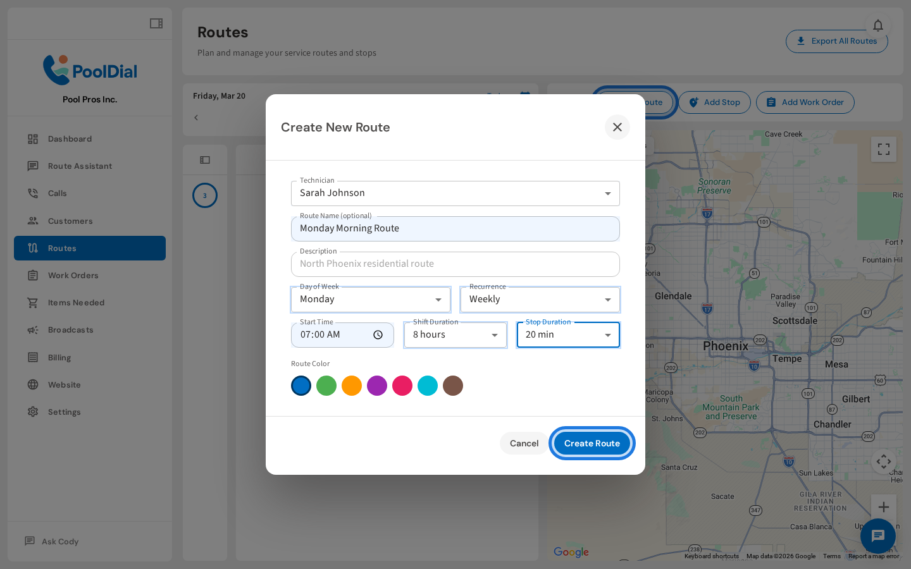Click the Create Route button
The height and width of the screenshot is (569, 911).
click(592, 443)
